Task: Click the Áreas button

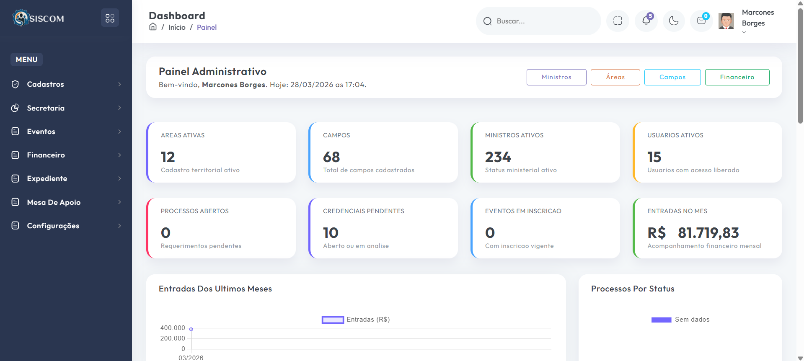Action: tap(615, 77)
